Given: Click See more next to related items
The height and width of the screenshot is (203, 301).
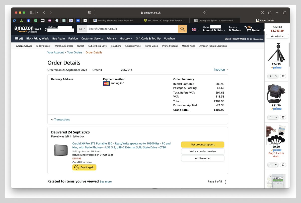Looking at the screenshot, I should tap(106, 181).
